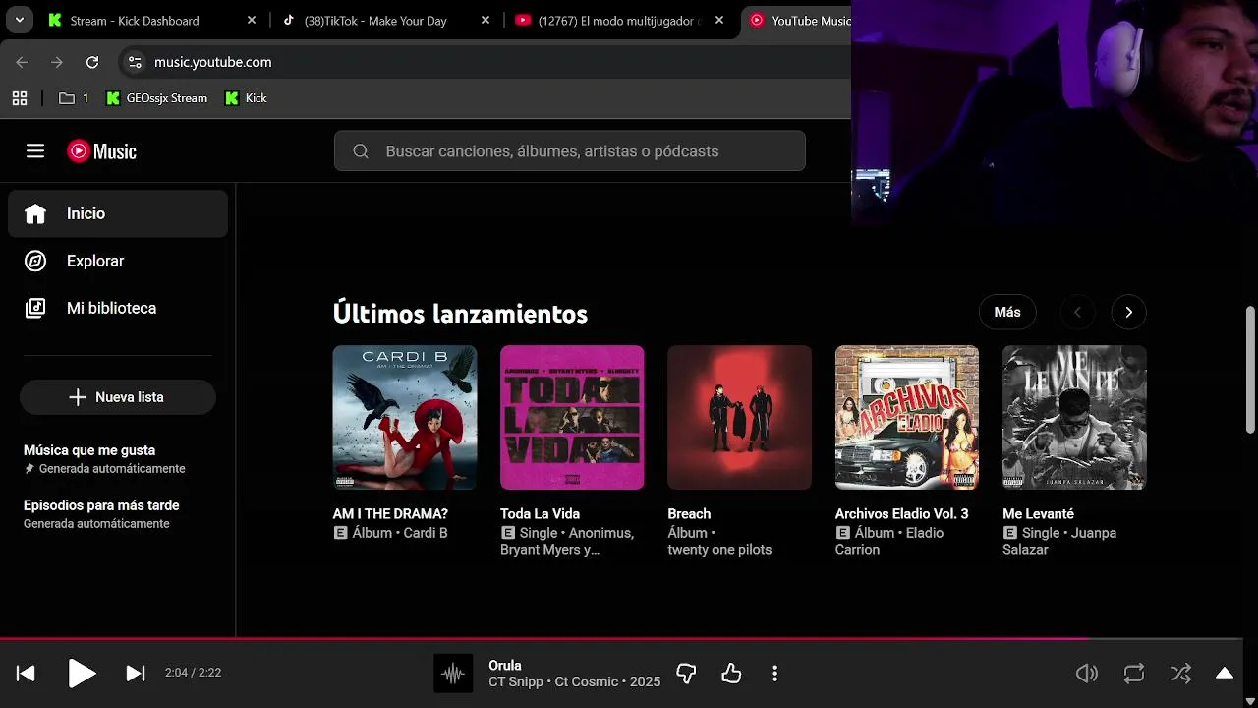The image size is (1258, 708).
Task: Open Breach album cover
Action: [739, 417]
